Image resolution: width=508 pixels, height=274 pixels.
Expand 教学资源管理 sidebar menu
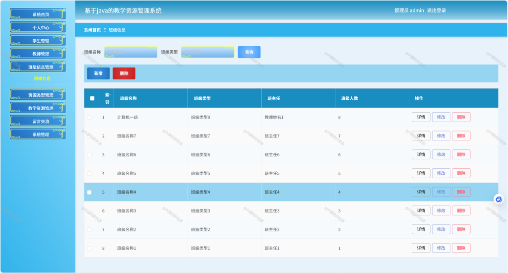pyautogui.click(x=38, y=108)
